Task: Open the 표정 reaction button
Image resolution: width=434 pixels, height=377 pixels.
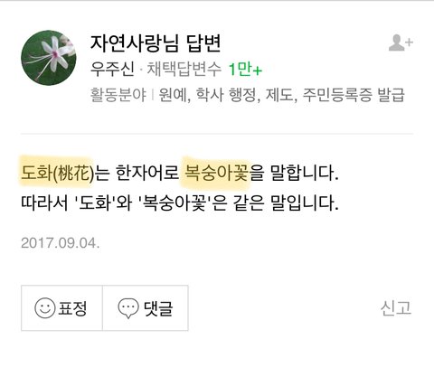Action: pyautogui.click(x=61, y=308)
